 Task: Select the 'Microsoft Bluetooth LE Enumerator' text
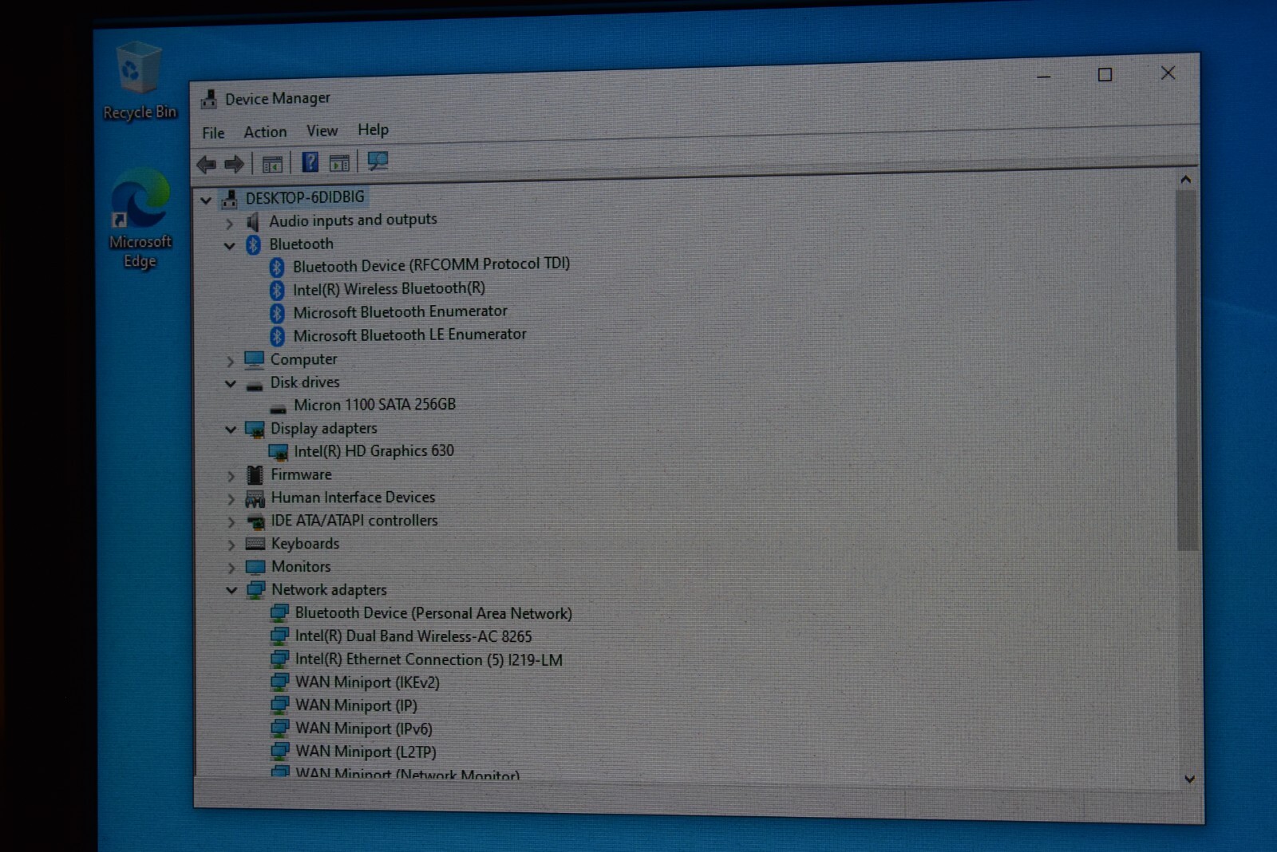(409, 335)
